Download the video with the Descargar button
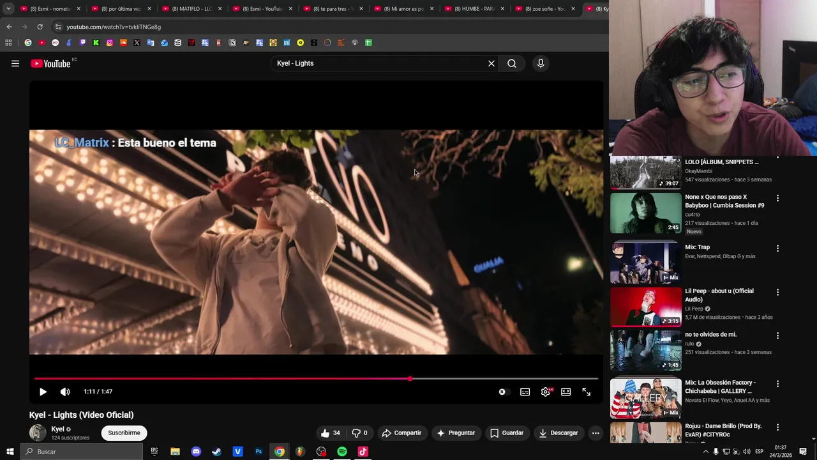This screenshot has height=460, width=817. [x=558, y=433]
